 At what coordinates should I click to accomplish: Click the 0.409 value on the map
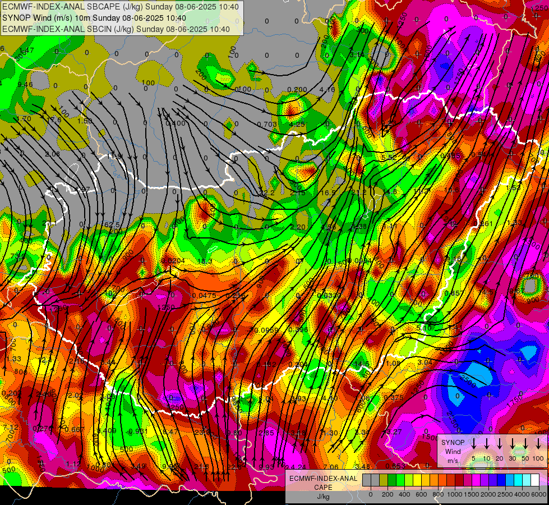click(x=107, y=431)
